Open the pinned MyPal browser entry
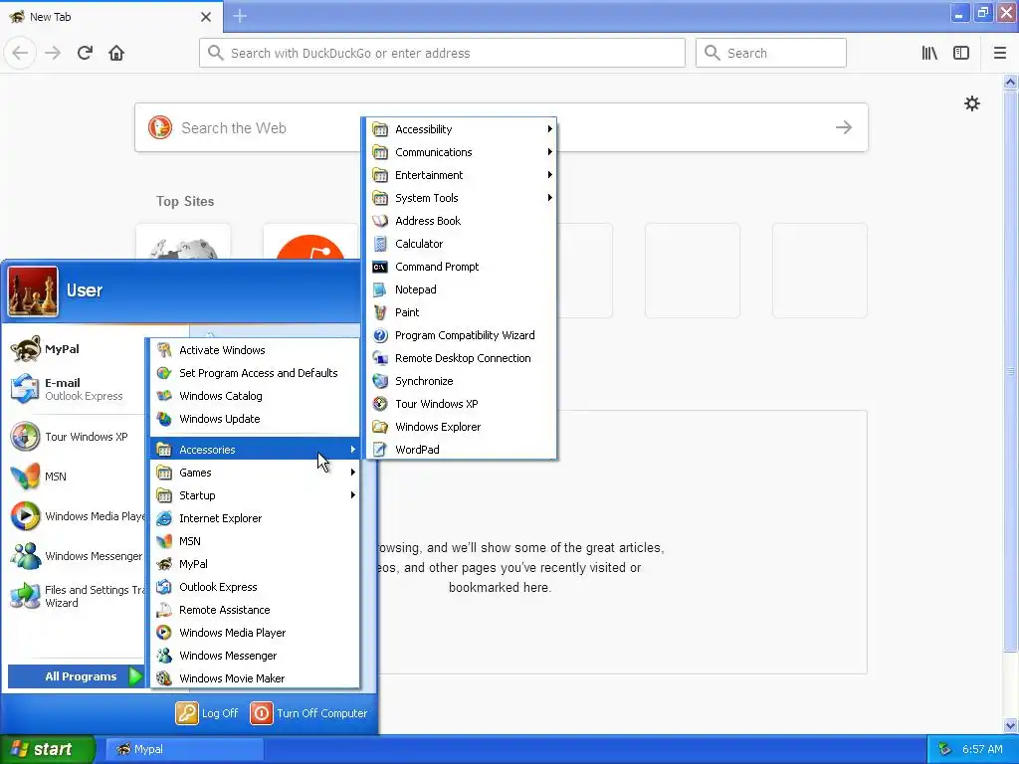Viewport: 1019px width, 764px height. click(76, 349)
